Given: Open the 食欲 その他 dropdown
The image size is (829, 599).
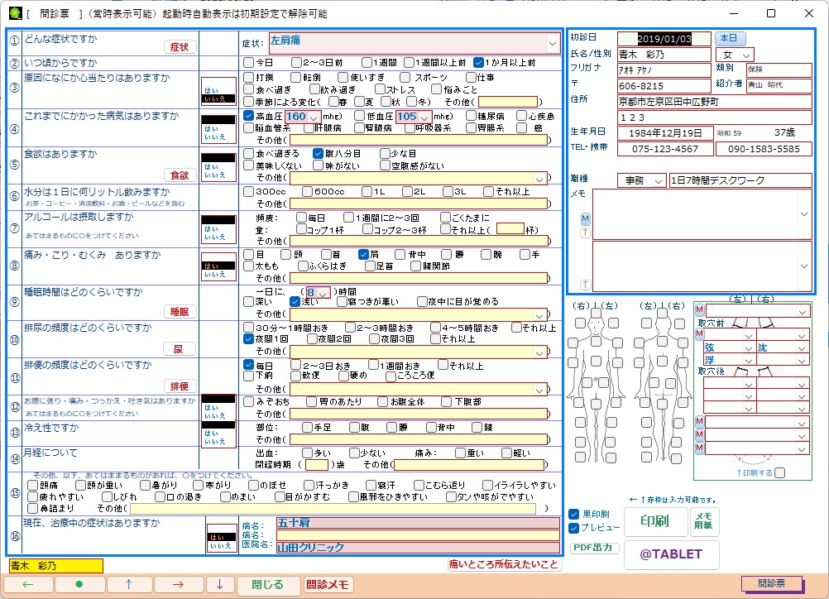Looking at the screenshot, I should point(539,179).
